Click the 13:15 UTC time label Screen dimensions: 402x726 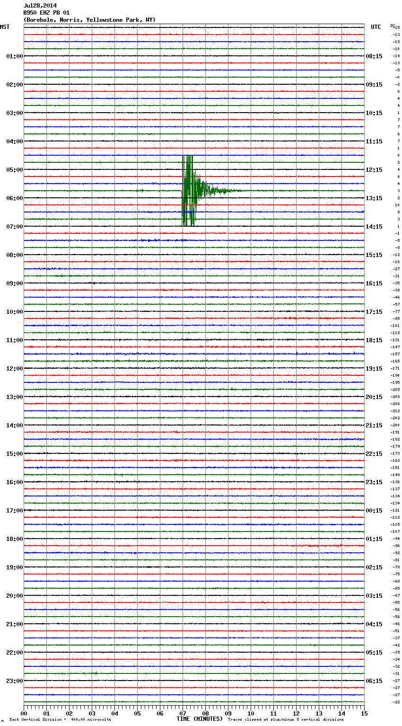[374, 198]
